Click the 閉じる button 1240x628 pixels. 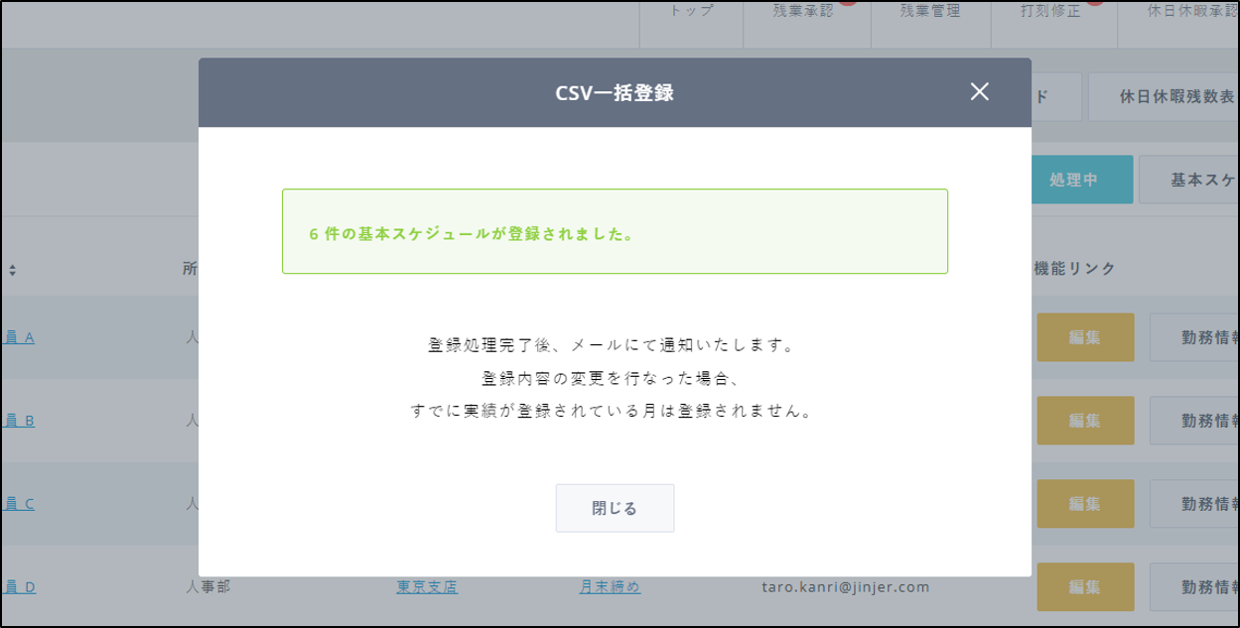click(x=615, y=508)
